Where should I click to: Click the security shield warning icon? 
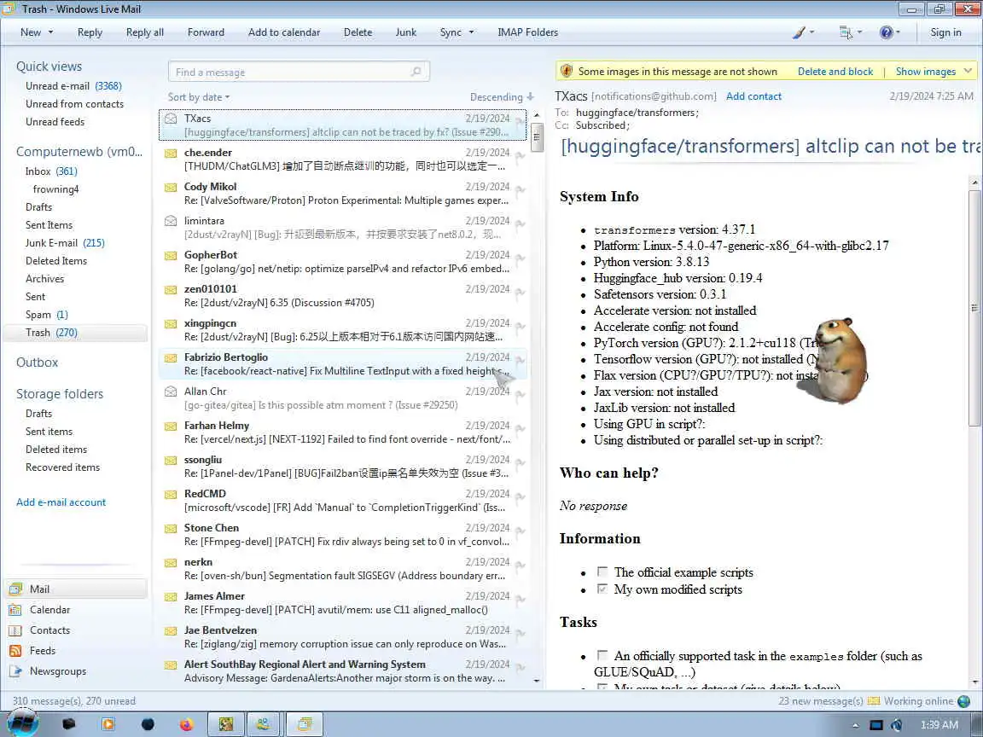point(566,71)
